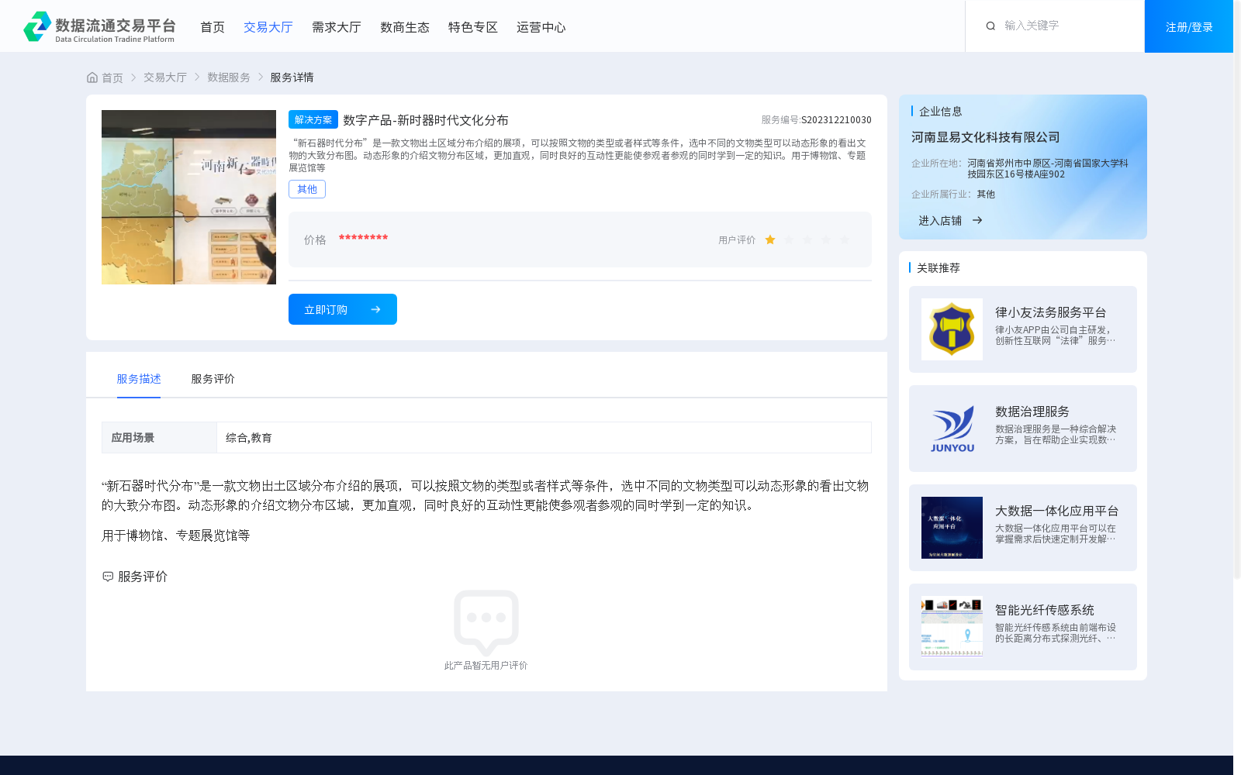
Task: Open 律小友法务服务平台 recommendation title
Action: point(1050,312)
